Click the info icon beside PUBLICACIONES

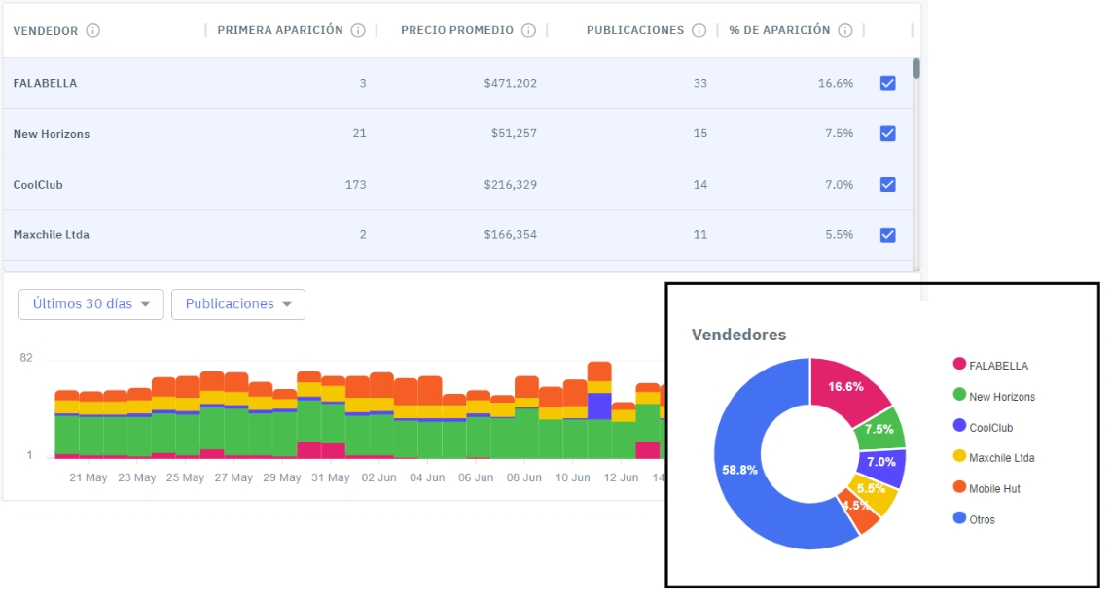(699, 30)
